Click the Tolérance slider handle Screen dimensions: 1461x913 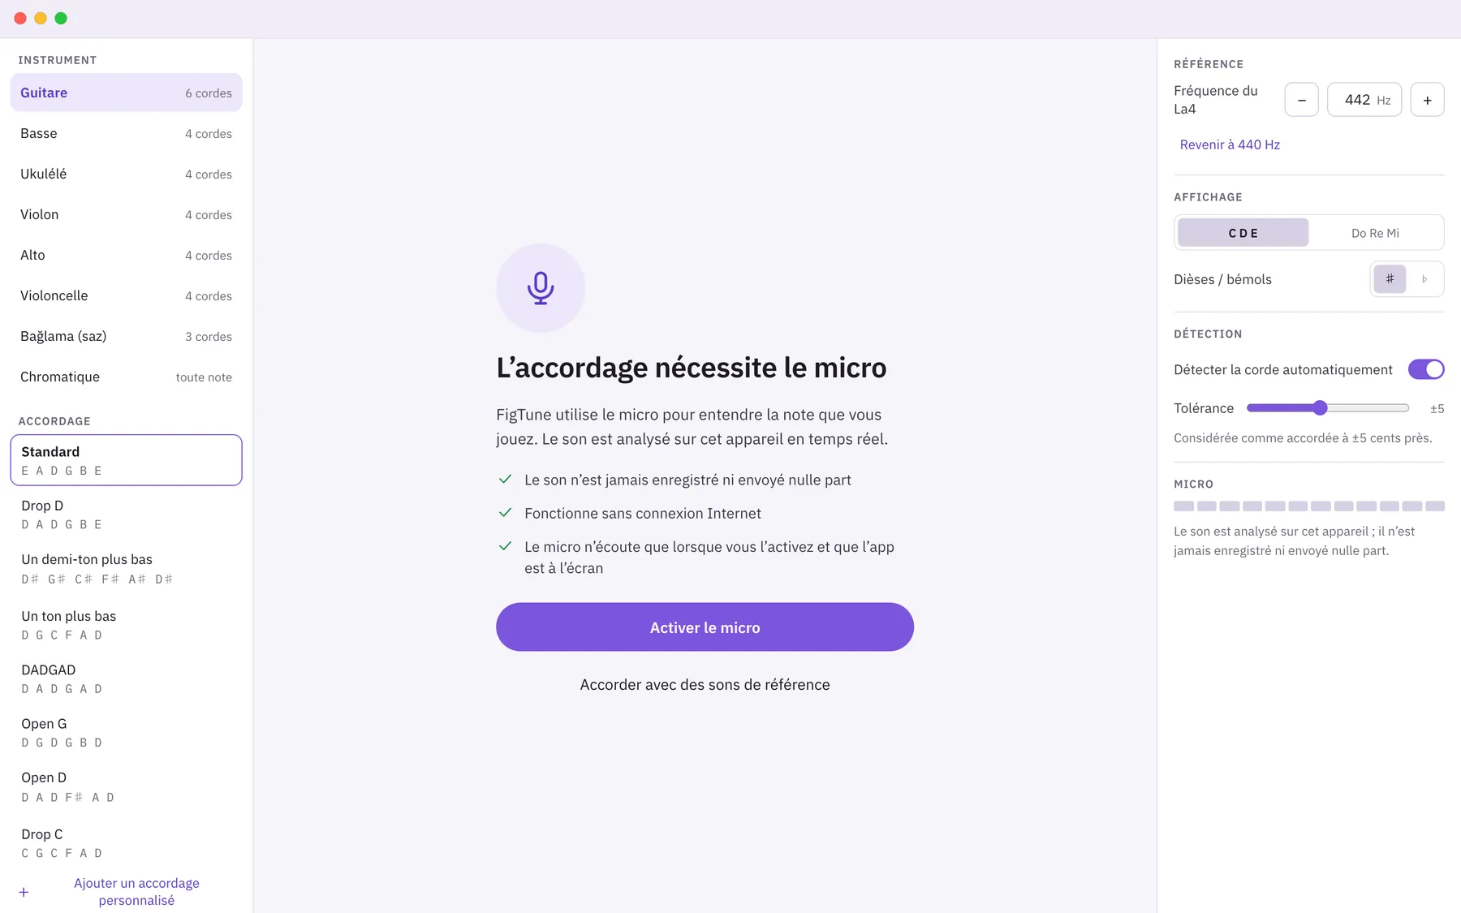tap(1320, 408)
